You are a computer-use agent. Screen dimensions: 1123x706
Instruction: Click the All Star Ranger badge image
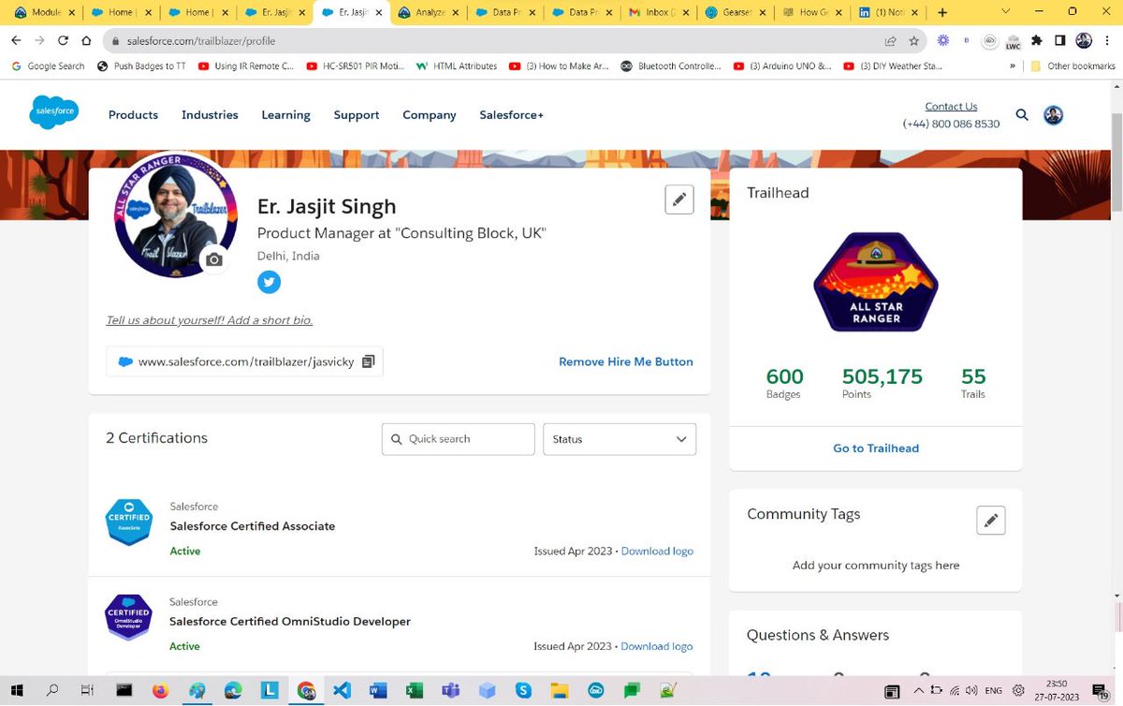(876, 282)
